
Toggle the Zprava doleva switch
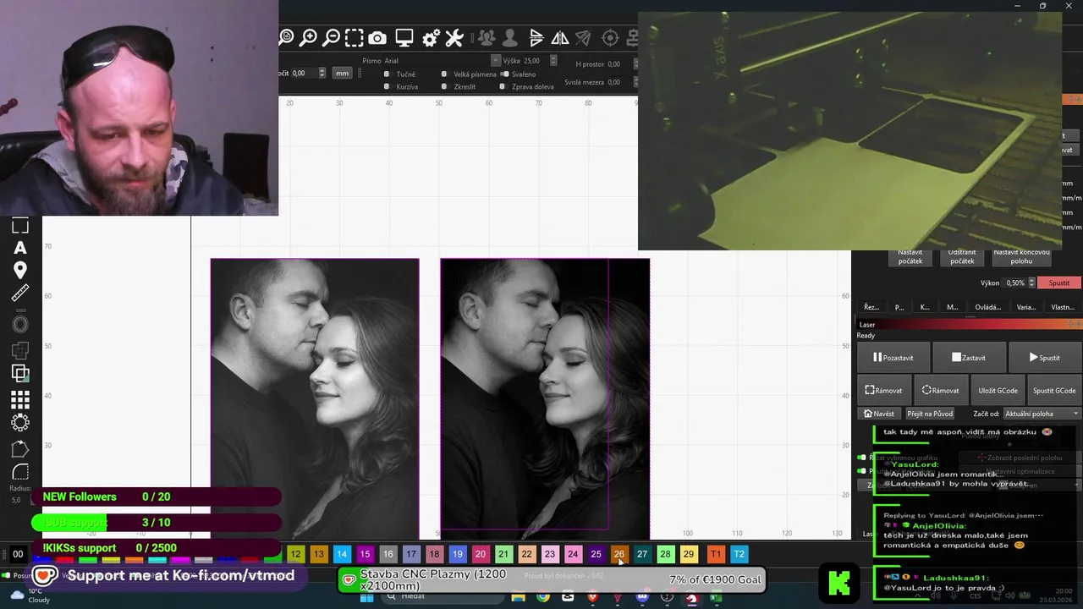(x=503, y=86)
